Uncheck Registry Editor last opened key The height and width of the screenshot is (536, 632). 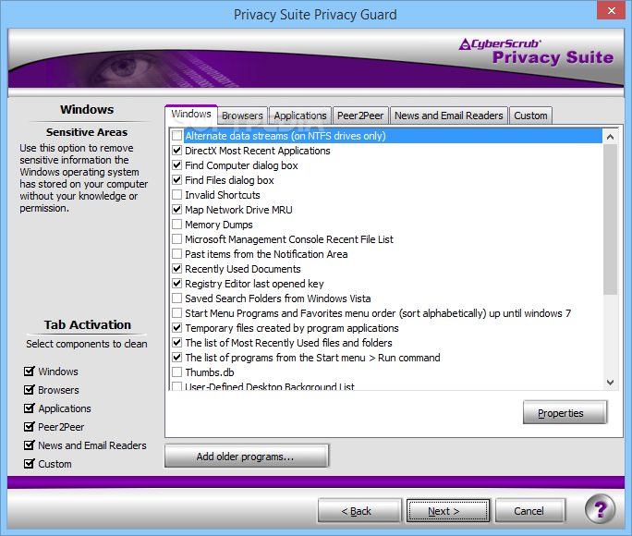177,284
